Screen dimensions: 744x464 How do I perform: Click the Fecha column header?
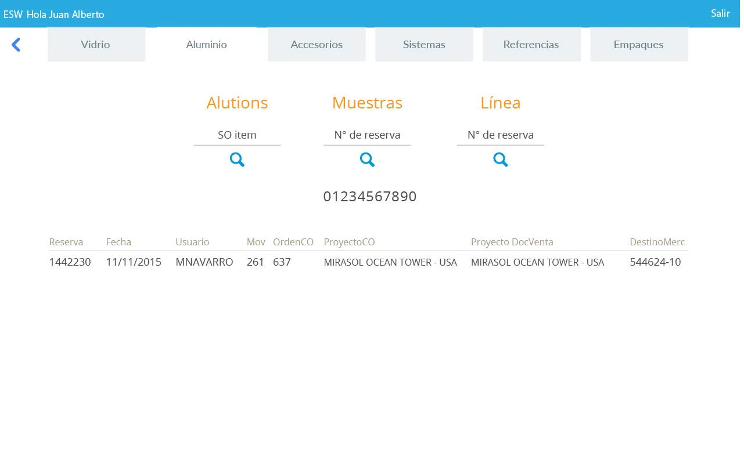pyautogui.click(x=118, y=242)
